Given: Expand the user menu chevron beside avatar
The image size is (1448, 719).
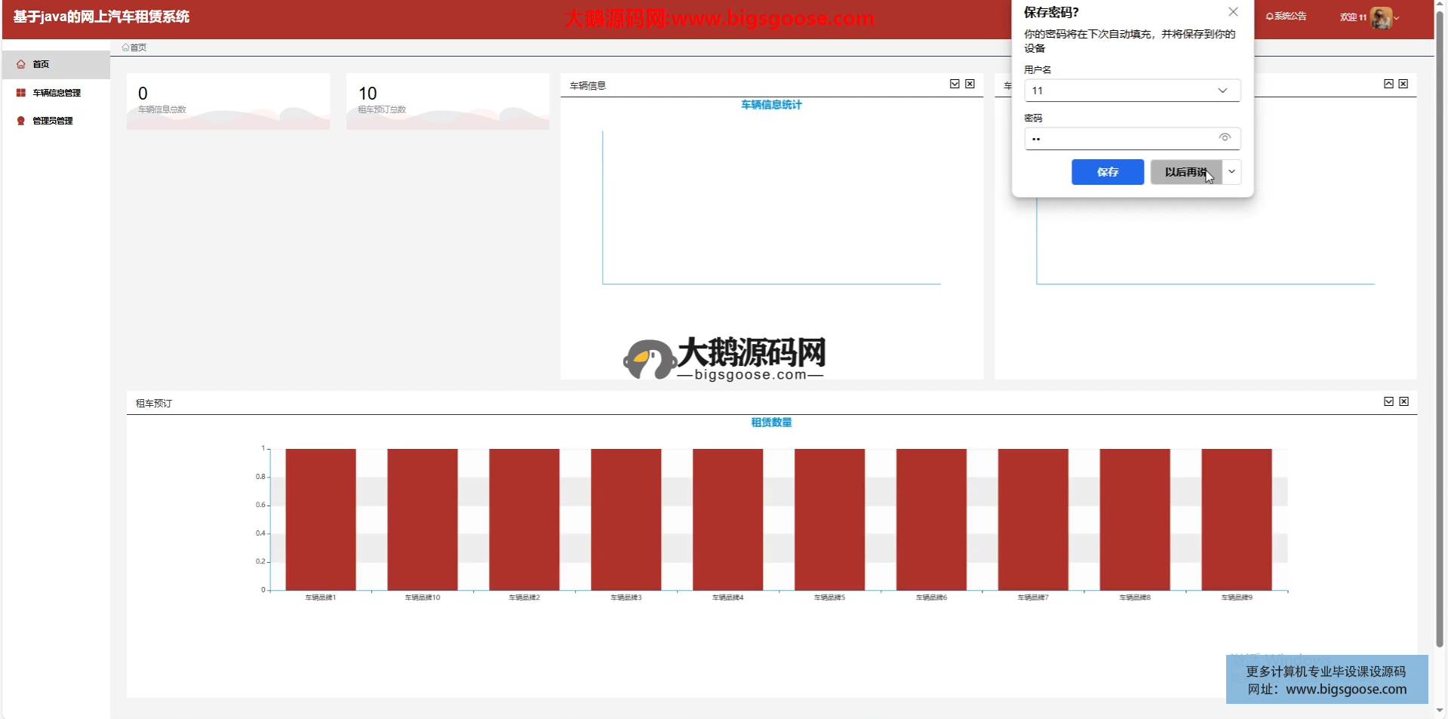Looking at the screenshot, I should [1397, 18].
